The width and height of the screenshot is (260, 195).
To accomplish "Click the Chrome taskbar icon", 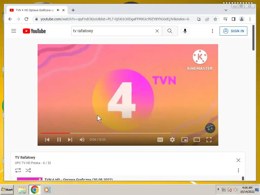I will pos(35,189).
